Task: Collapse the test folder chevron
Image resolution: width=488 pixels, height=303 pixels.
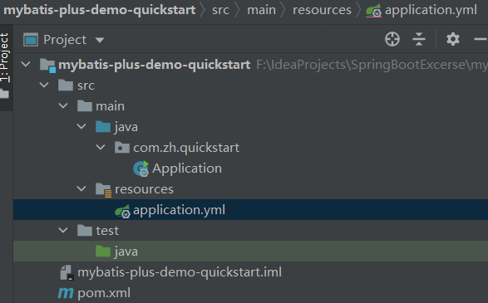Action: (63, 230)
